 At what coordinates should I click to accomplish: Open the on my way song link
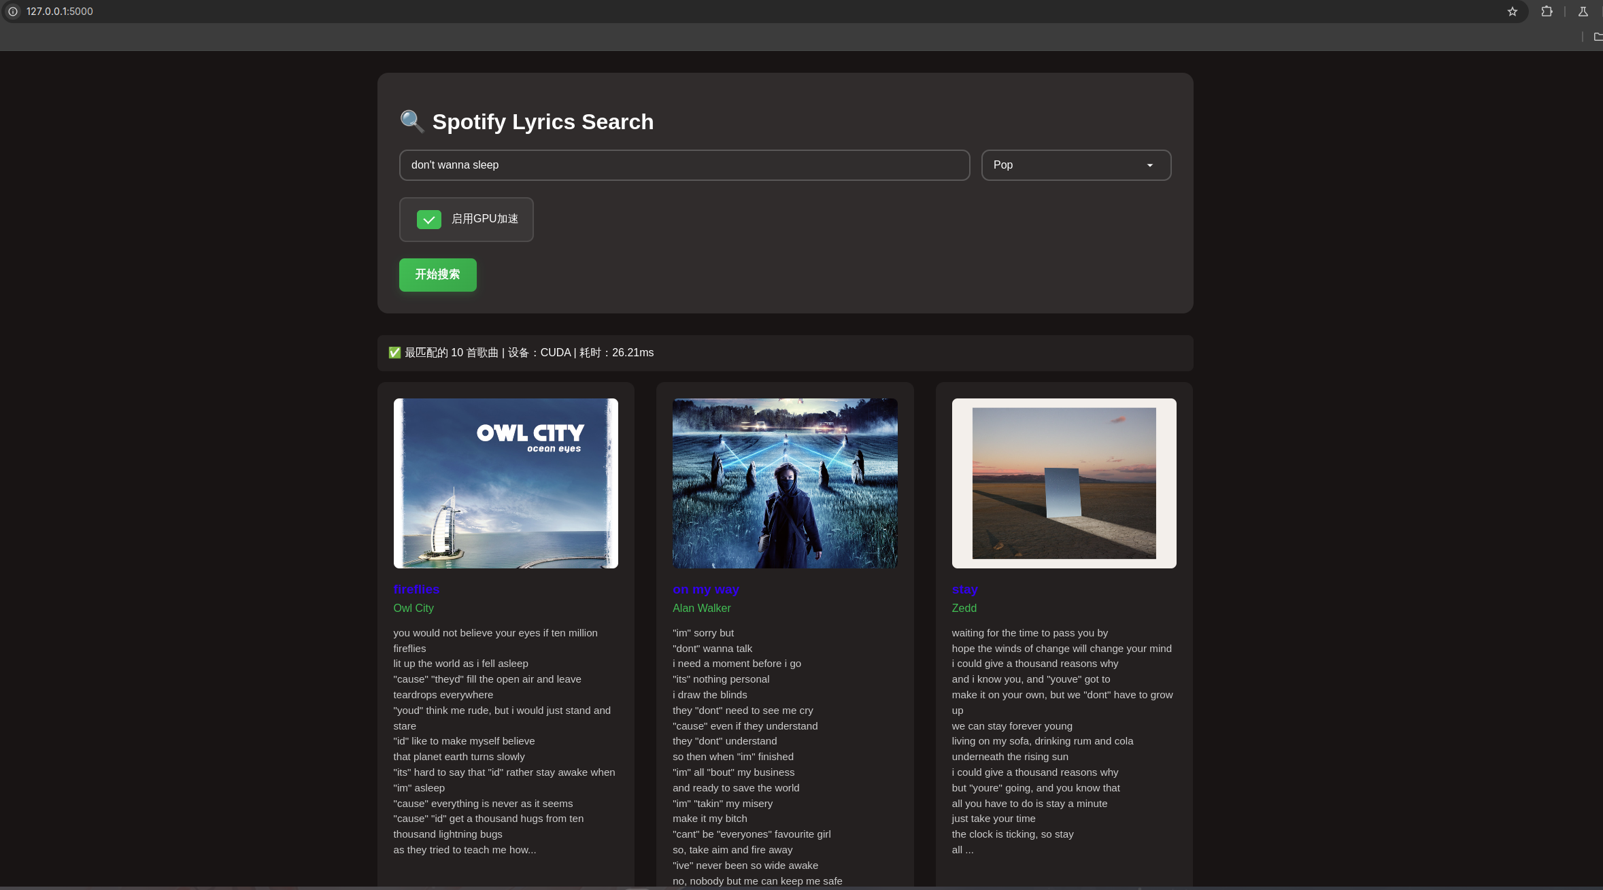click(706, 589)
